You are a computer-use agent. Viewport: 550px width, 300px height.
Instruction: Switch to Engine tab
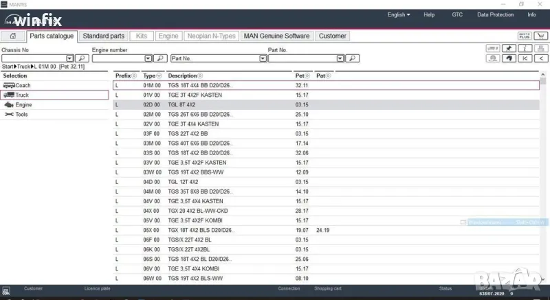(168, 36)
